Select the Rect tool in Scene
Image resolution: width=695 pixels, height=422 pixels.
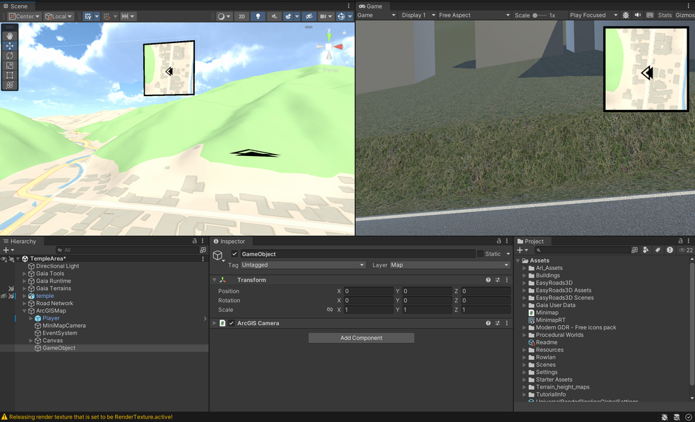tap(9, 75)
